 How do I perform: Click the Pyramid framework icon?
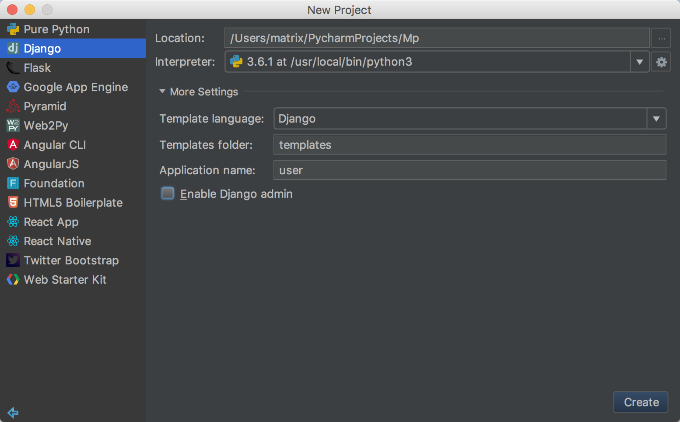pyautogui.click(x=13, y=106)
